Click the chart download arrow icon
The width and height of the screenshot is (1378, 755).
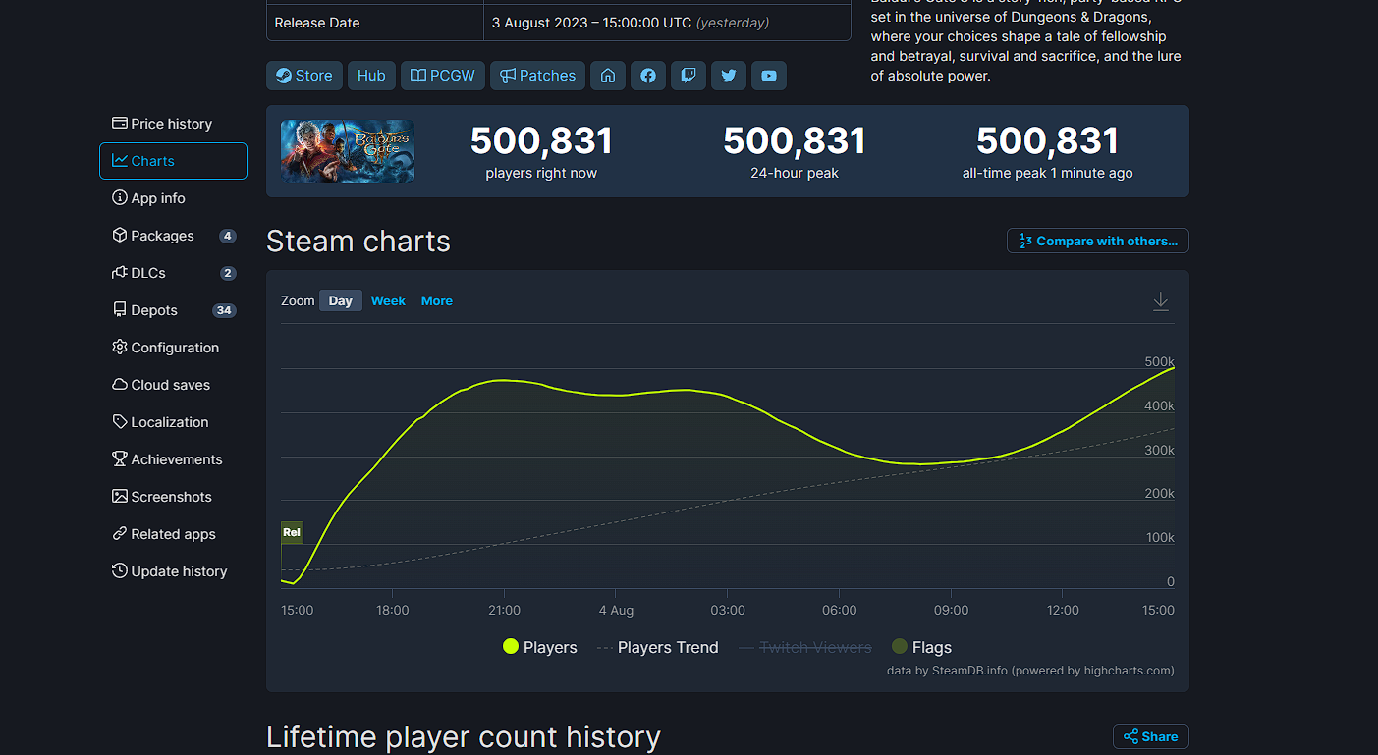pos(1160,301)
